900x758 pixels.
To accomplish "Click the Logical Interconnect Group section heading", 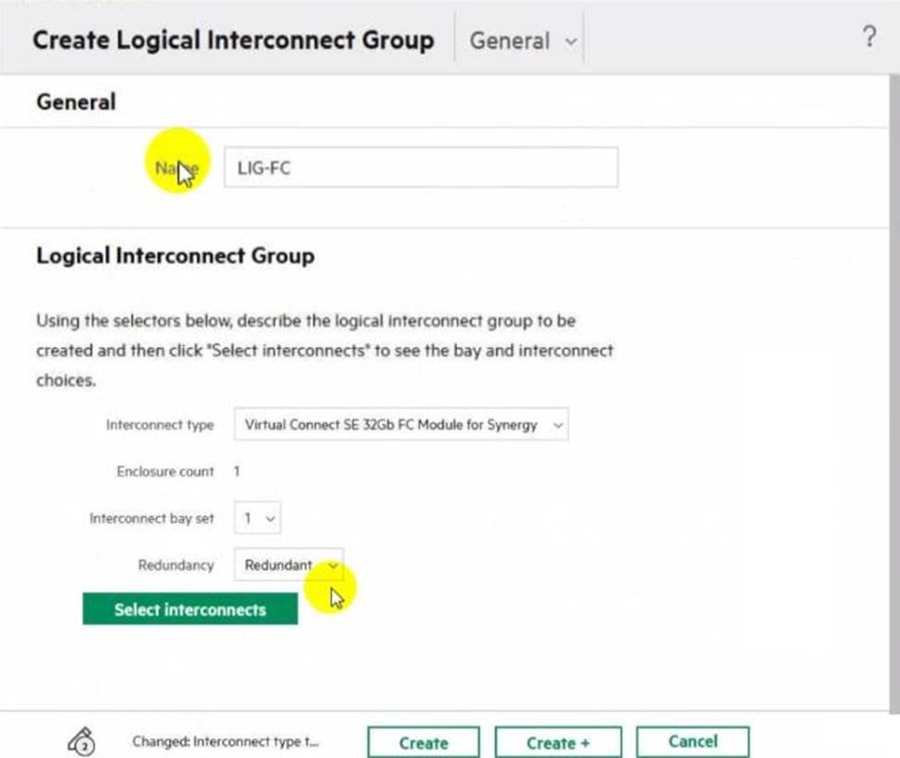I will 175,255.
